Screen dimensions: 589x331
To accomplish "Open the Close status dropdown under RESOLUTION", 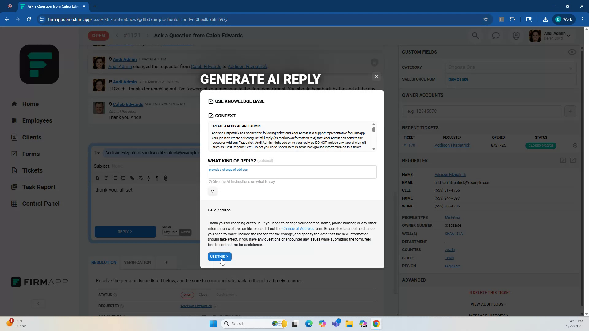I will 204,295.
